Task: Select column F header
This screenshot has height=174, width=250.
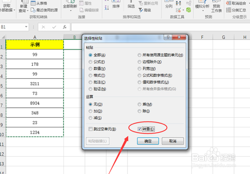Action: (202, 37)
